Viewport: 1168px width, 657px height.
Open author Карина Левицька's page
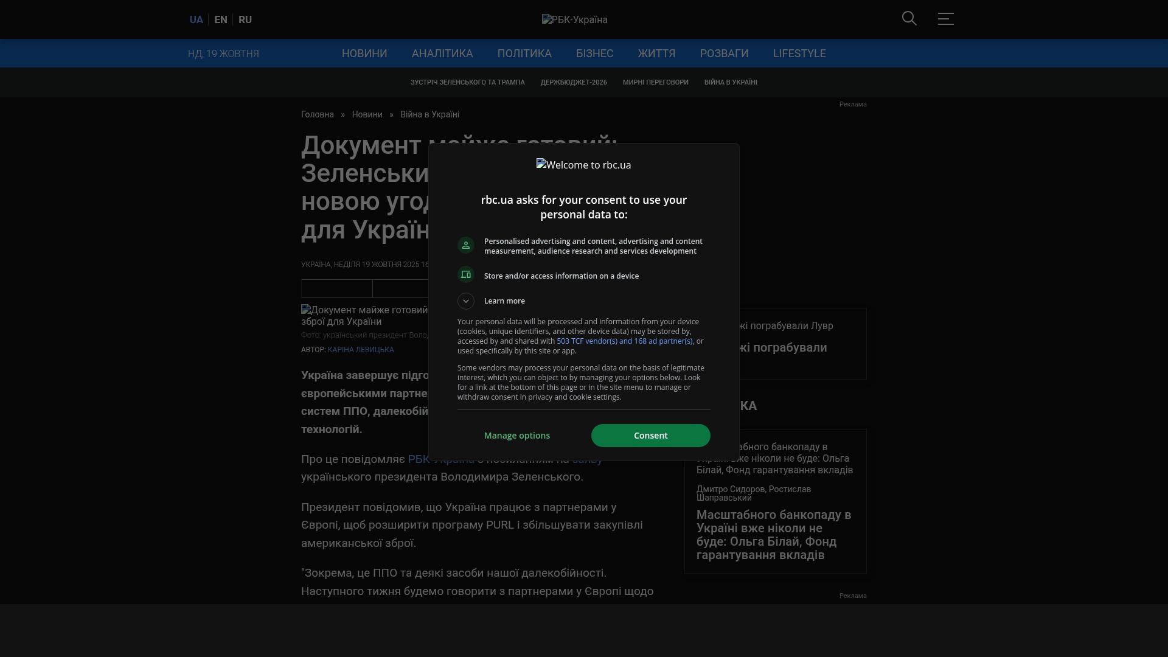pyautogui.click(x=360, y=350)
